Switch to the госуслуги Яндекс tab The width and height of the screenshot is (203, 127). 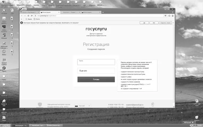[70, 12]
